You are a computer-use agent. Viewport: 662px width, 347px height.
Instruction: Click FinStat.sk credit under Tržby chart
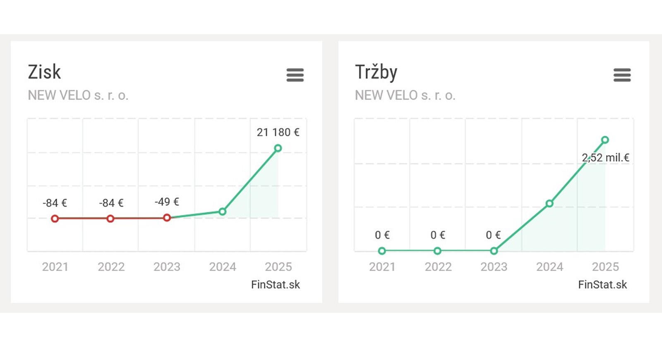602,285
